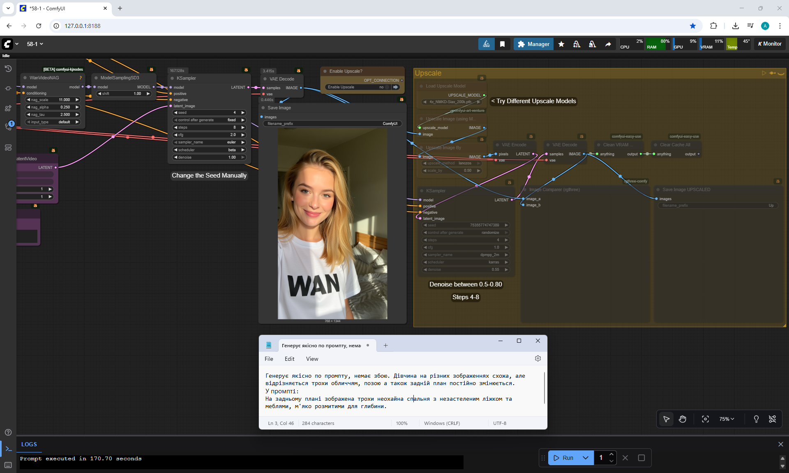Select the hand pan tool
The height and width of the screenshot is (473, 789).
(683, 419)
